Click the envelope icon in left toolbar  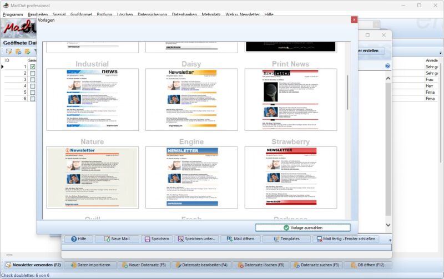tap(9, 52)
